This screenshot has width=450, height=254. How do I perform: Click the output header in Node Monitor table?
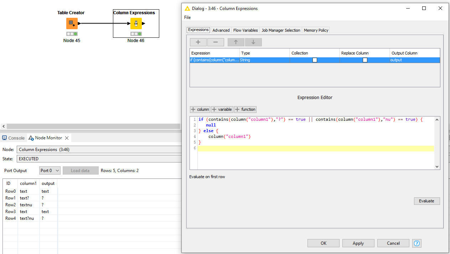(48, 183)
